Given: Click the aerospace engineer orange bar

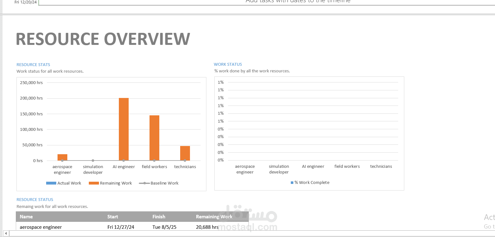Looking at the screenshot, I should click(x=62, y=157).
